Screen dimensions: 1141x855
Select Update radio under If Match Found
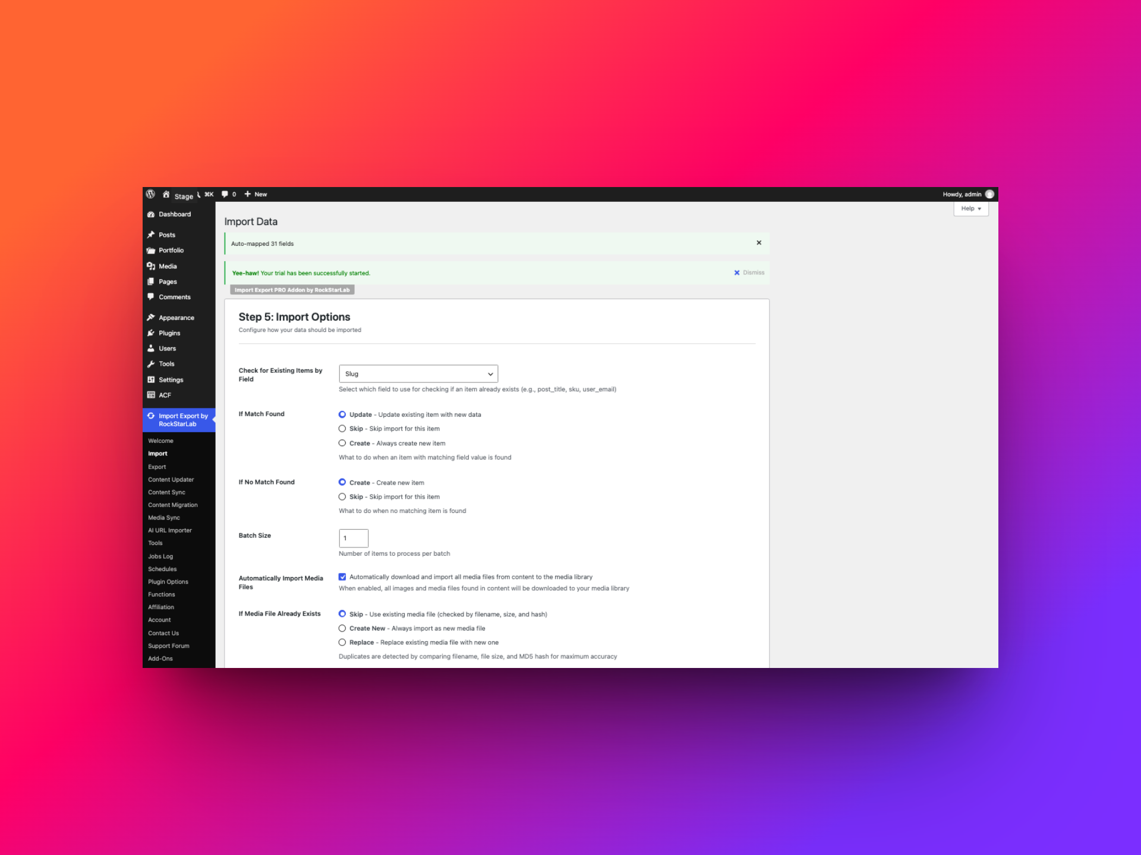[342, 414]
